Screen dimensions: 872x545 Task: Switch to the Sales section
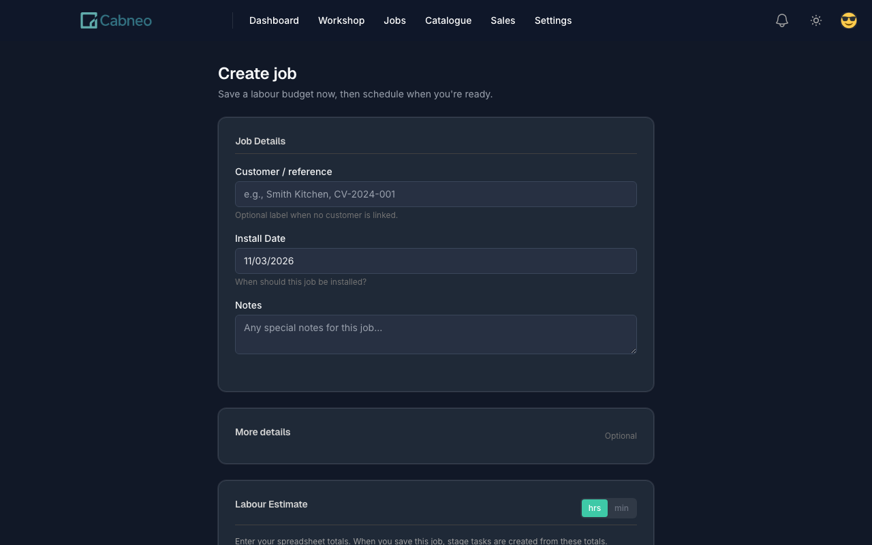point(503,20)
